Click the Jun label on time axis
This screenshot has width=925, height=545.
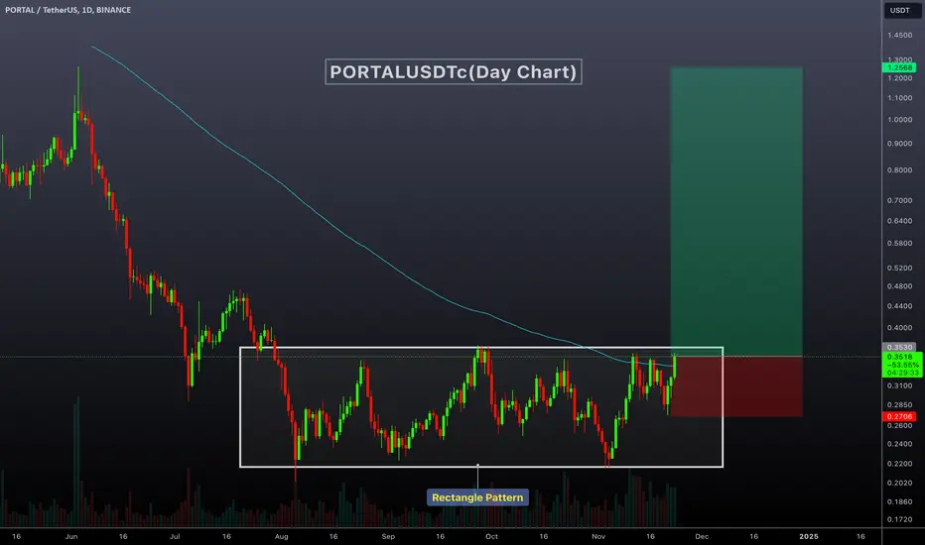pos(71,537)
